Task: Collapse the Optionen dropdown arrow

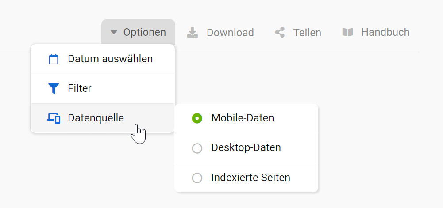Action: click(x=114, y=32)
